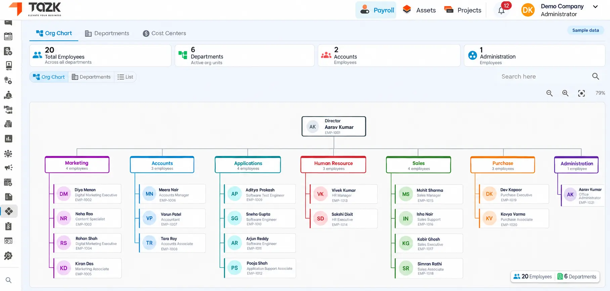Open the Payroll module

376,10
